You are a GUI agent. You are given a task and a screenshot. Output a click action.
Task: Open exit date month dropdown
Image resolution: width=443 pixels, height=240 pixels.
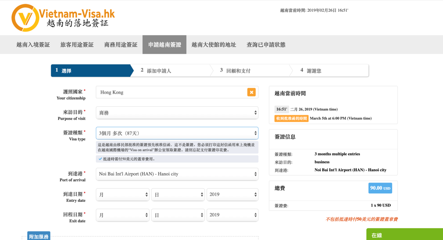123,215
